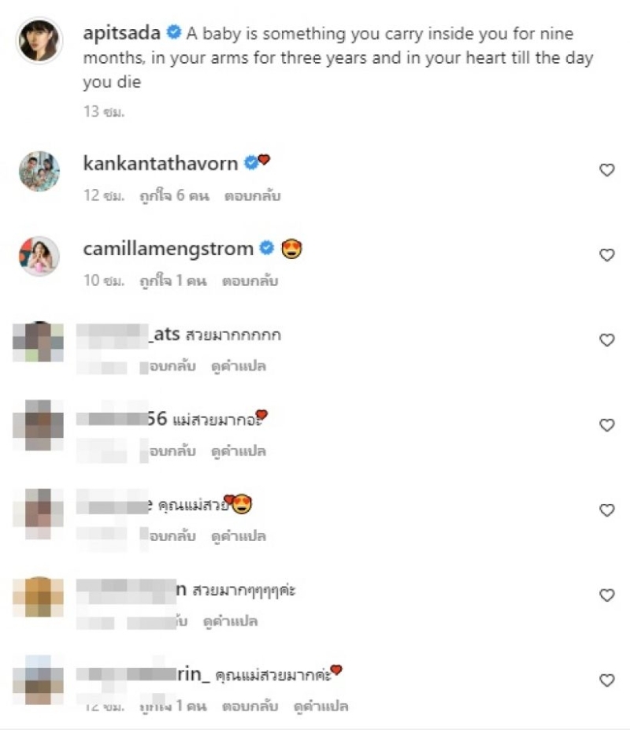
Task: See translation of the คุณแม่สวยมากค่ะ comment
Action: [321, 706]
